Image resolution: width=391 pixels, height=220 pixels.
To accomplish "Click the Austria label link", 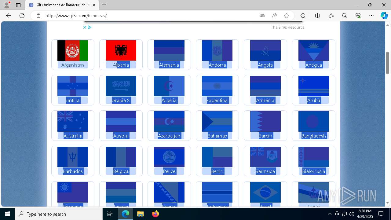I will pyautogui.click(x=121, y=136).
